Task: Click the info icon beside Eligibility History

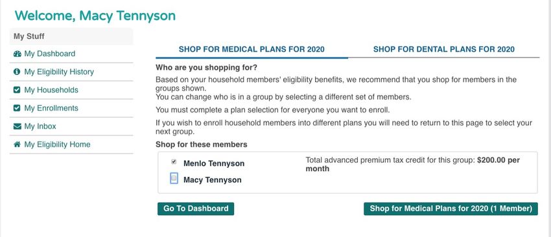Action: 16,72
